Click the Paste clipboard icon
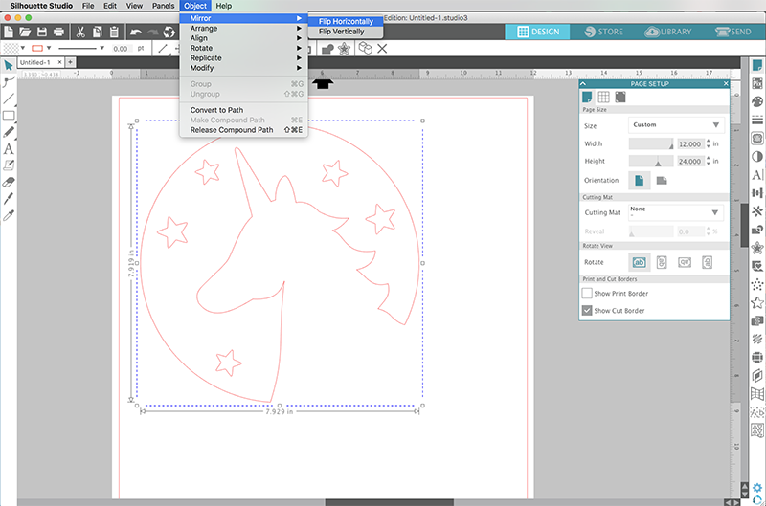Screen dimensions: 766x506 114,33
